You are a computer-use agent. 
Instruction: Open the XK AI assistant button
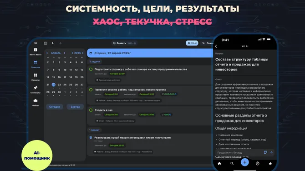[192, 43]
